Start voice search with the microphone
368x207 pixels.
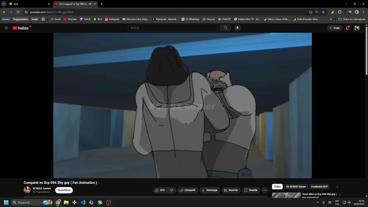237,28
